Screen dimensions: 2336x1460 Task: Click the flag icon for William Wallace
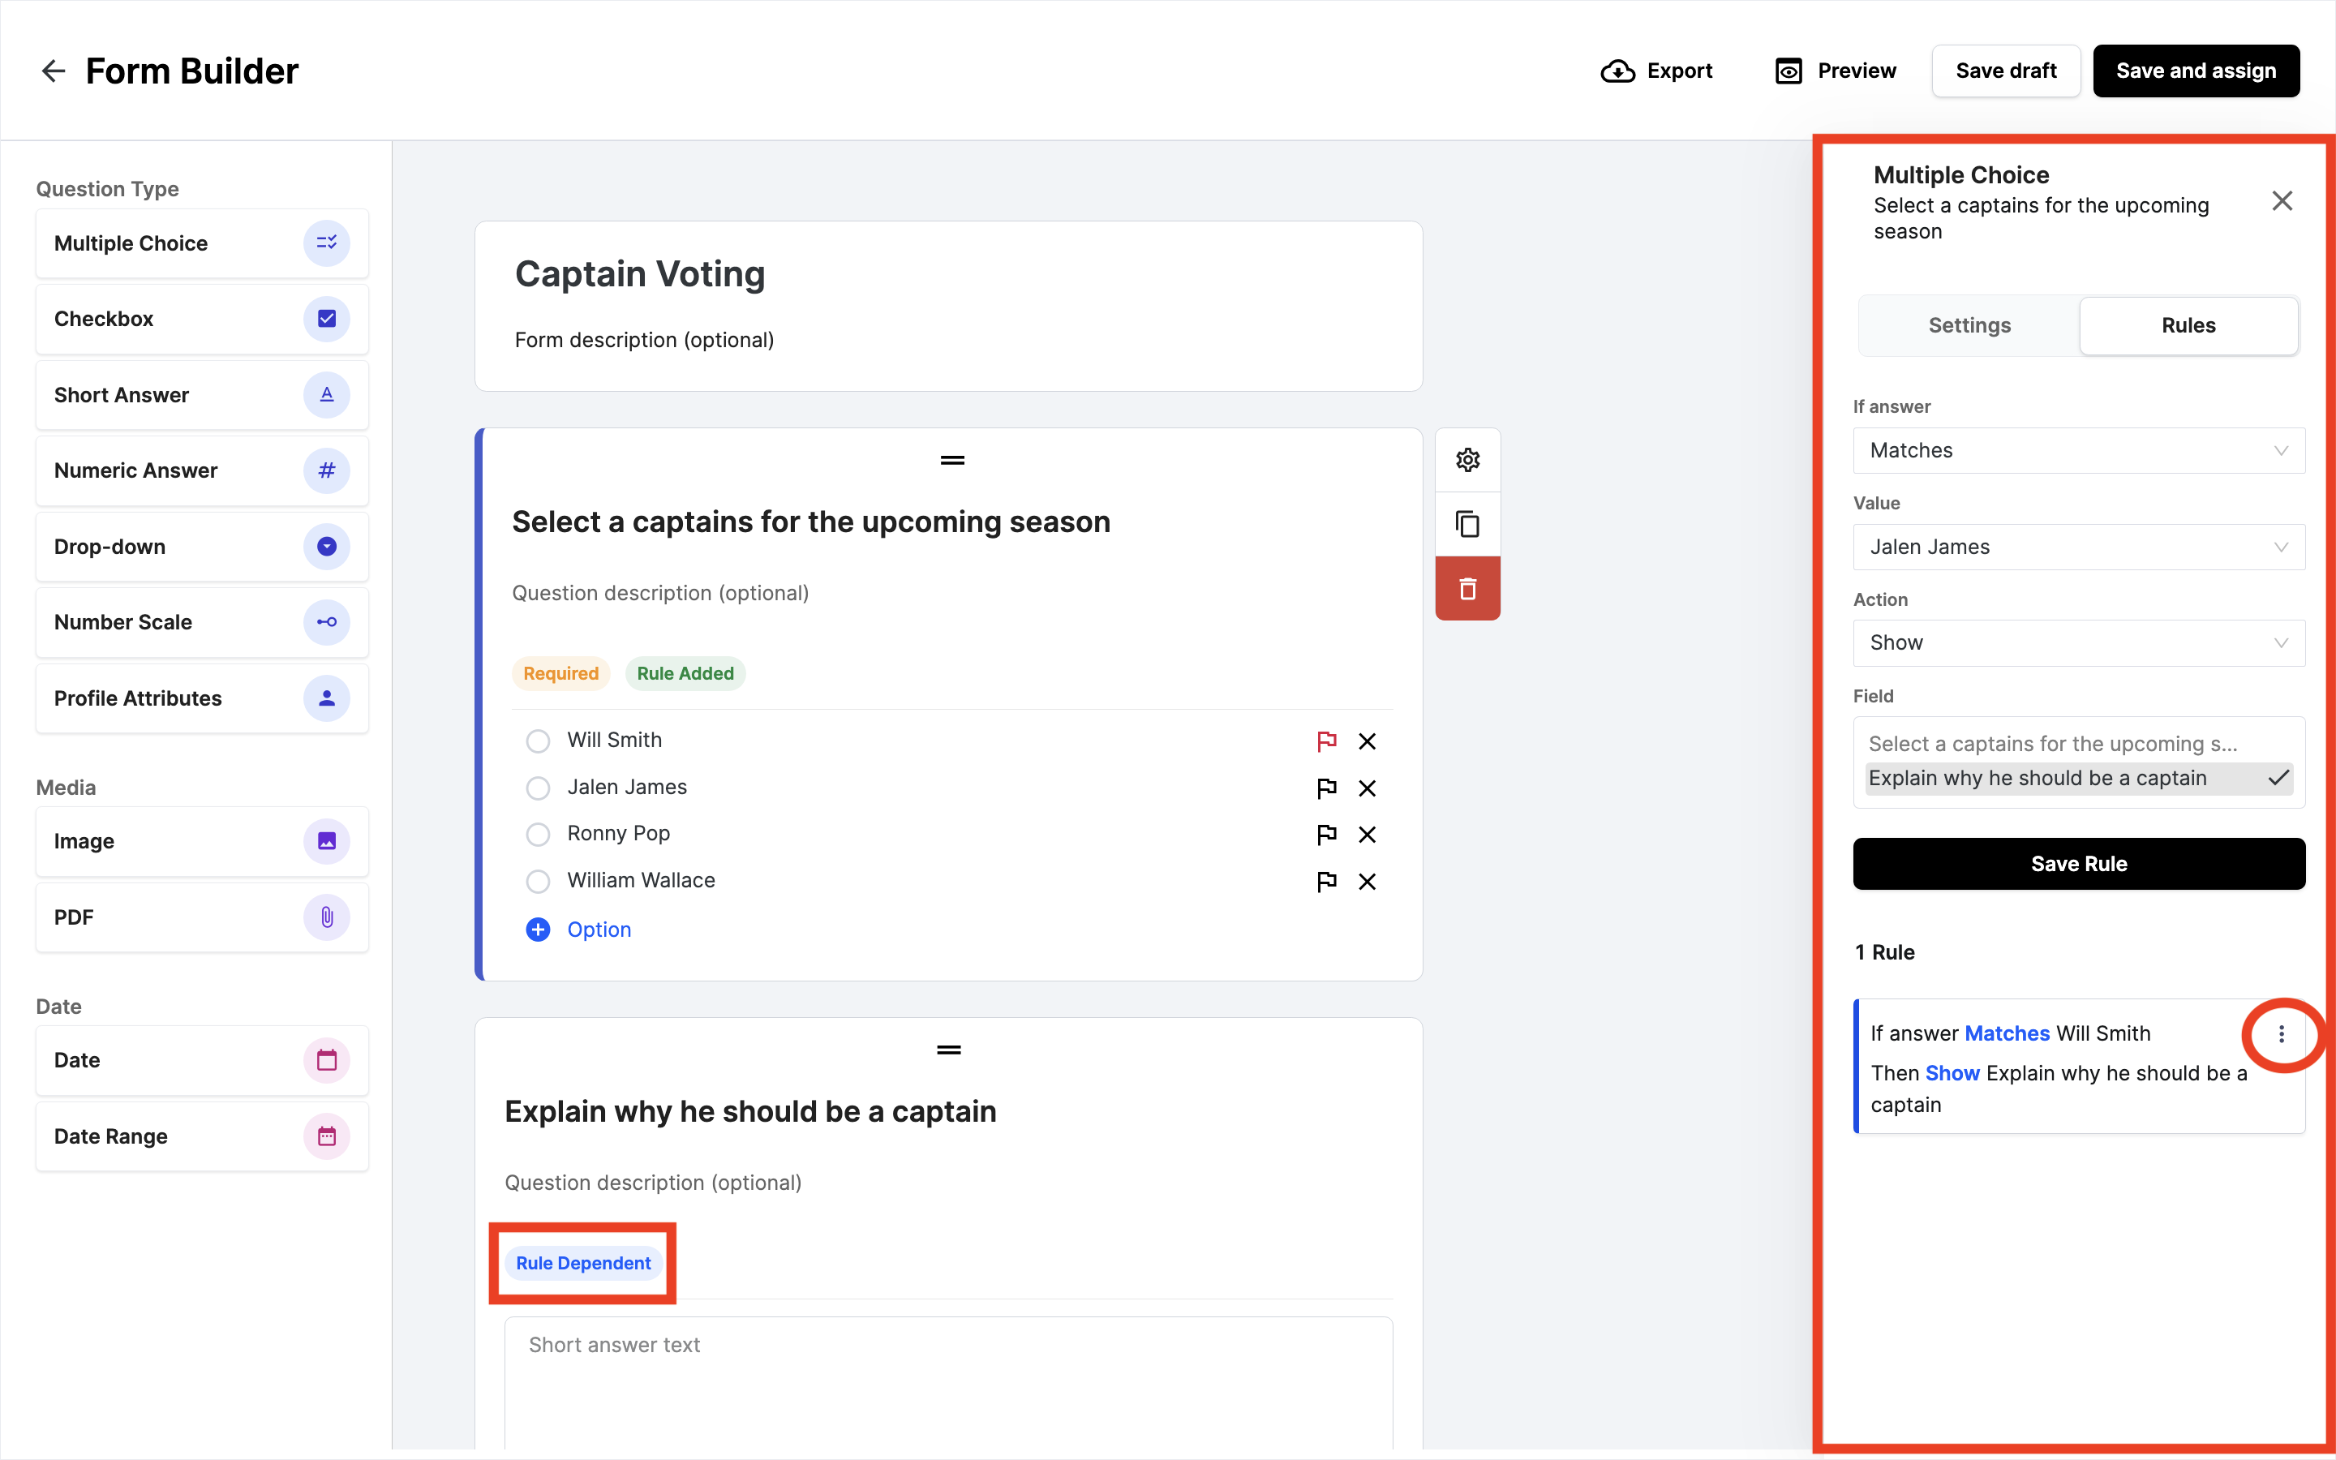(1326, 881)
